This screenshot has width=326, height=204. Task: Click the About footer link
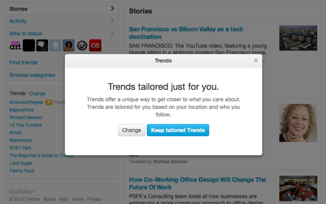click(x=49, y=199)
